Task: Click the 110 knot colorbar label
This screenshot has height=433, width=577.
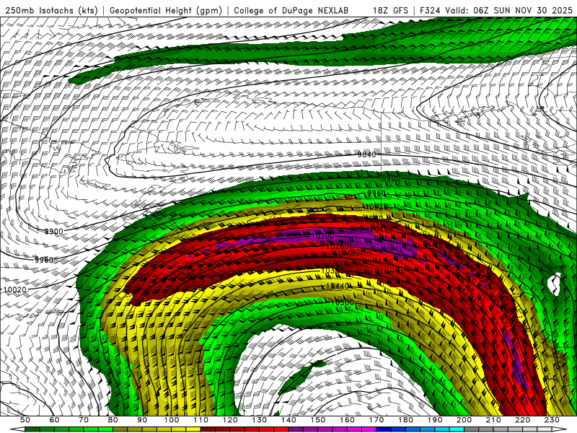Action: (201, 420)
